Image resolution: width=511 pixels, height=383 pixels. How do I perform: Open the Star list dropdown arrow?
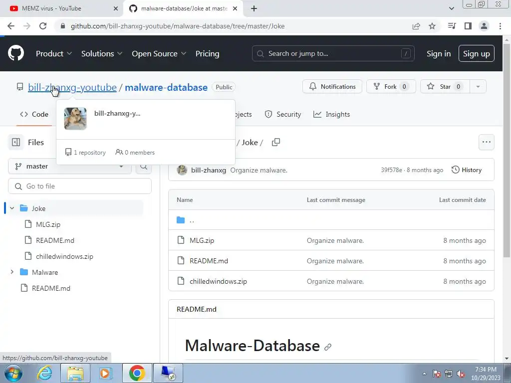click(x=478, y=87)
